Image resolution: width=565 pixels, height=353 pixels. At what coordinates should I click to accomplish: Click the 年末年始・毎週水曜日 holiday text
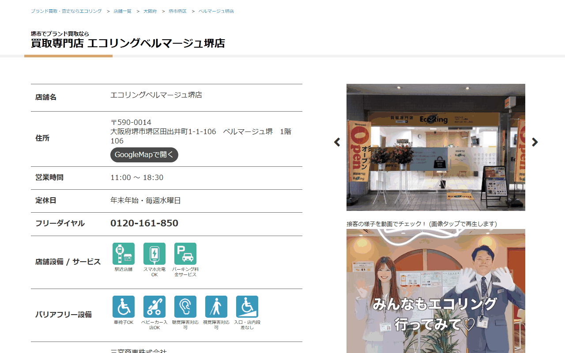[x=146, y=200]
